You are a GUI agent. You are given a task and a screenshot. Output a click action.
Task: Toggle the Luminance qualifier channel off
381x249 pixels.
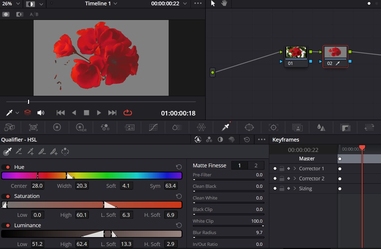6,225
